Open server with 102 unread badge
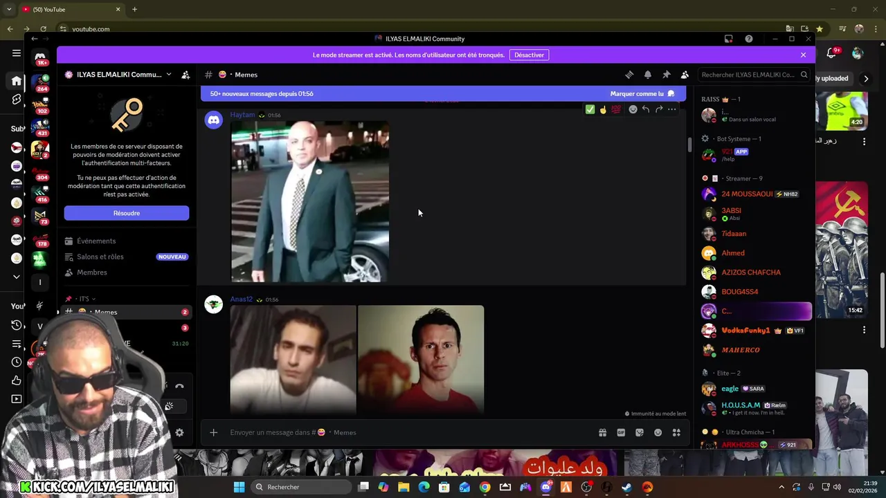 (40, 105)
